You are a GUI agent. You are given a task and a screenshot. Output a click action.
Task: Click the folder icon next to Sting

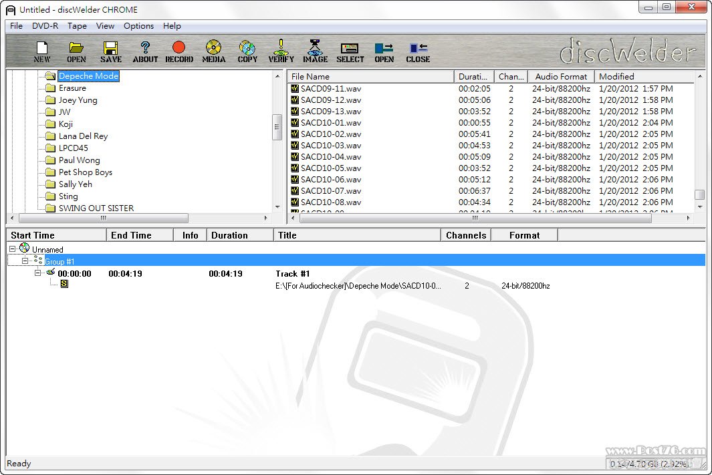[x=50, y=196]
